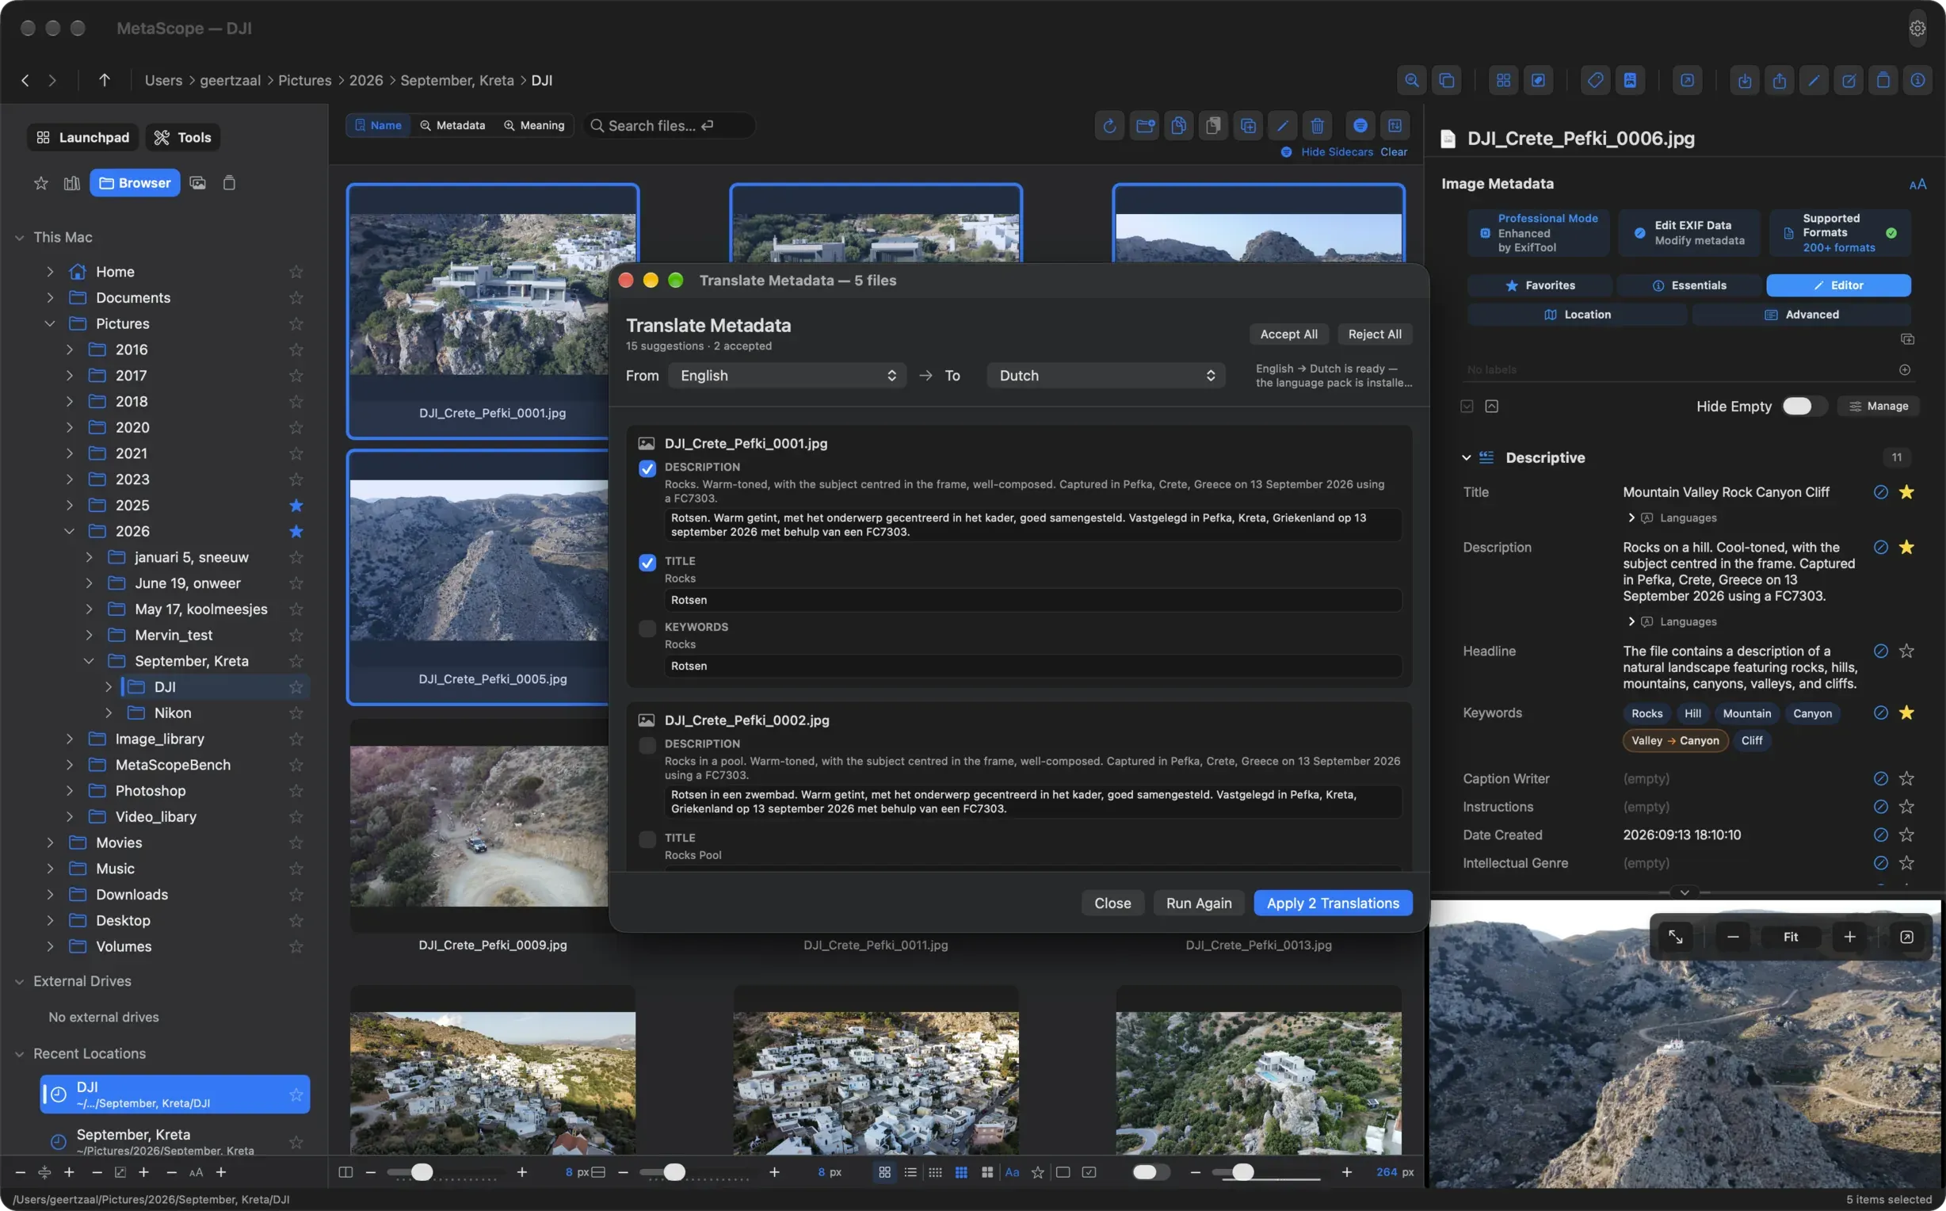The width and height of the screenshot is (1946, 1211).
Task: Click the Accept All button
Action: point(1288,334)
